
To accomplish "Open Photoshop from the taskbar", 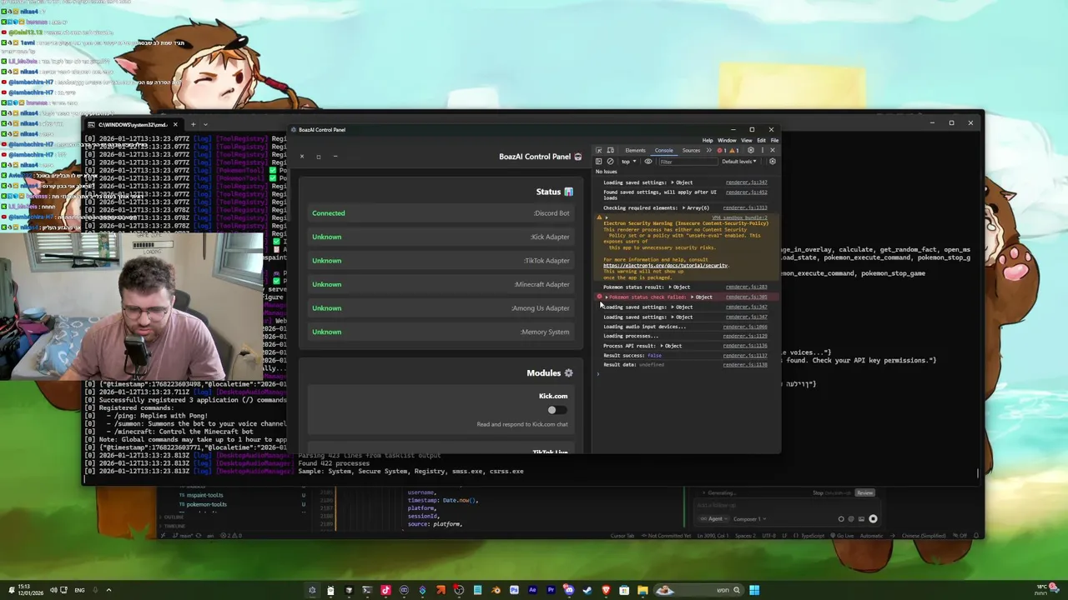I will [x=514, y=590].
